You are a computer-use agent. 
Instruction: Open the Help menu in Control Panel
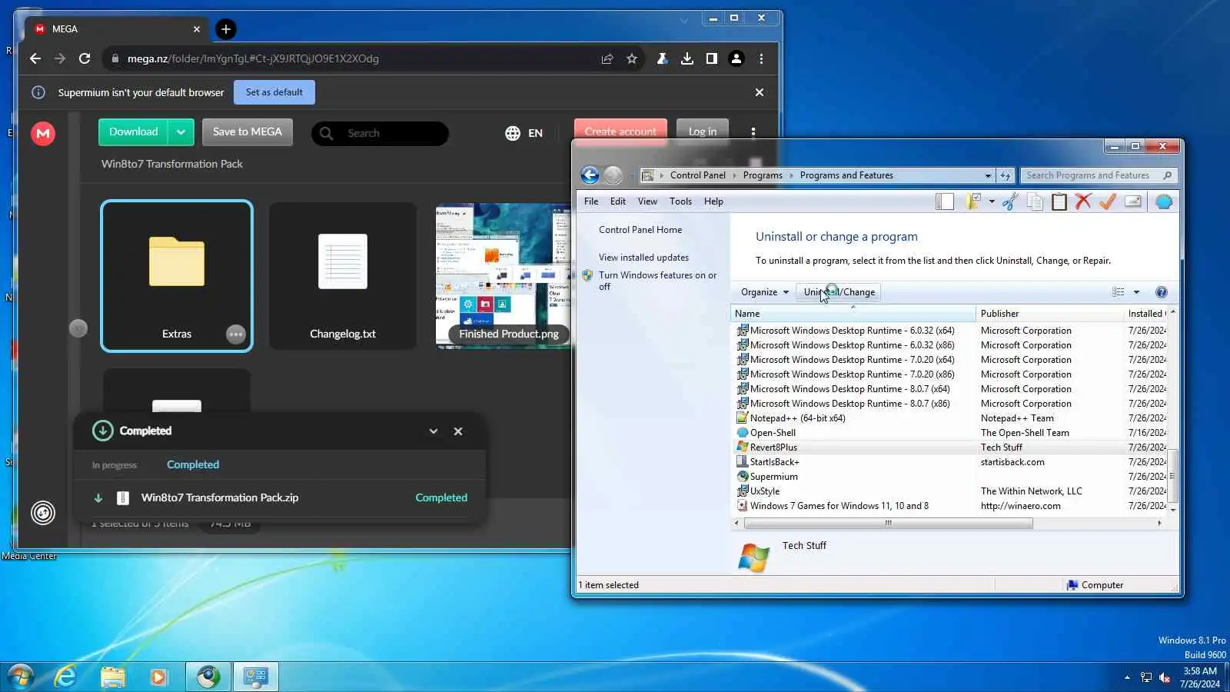point(713,201)
